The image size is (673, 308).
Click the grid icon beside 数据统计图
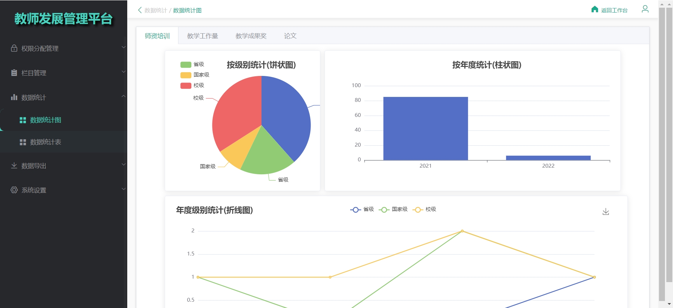tap(23, 120)
